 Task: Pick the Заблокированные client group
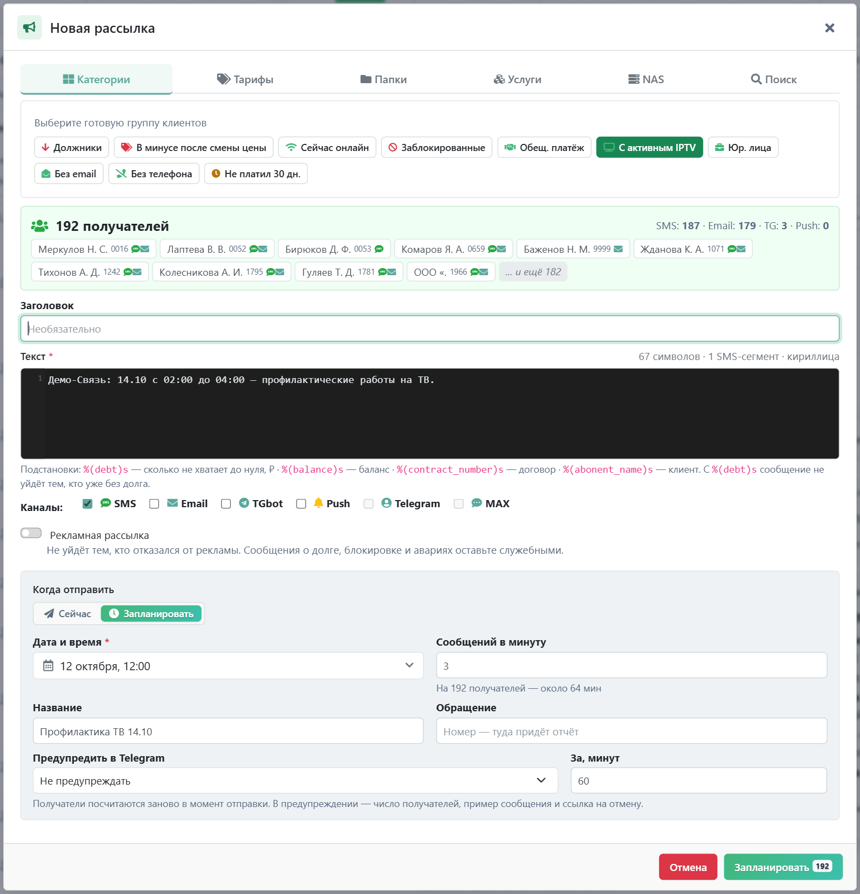point(437,147)
